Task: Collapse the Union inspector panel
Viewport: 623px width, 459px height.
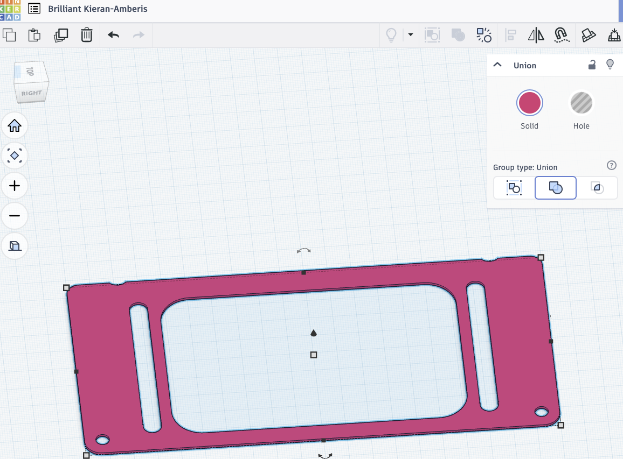Action: 497,64
